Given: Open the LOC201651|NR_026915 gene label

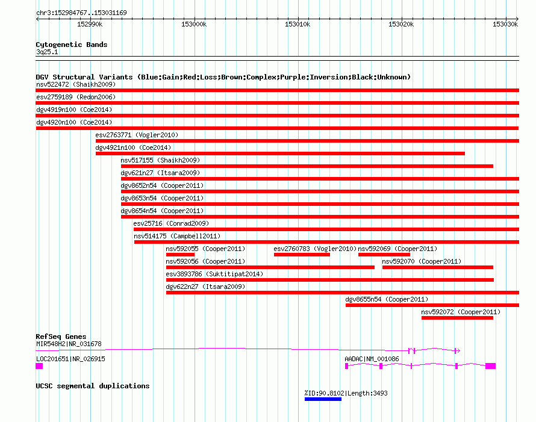Looking at the screenshot, I should (70, 359).
